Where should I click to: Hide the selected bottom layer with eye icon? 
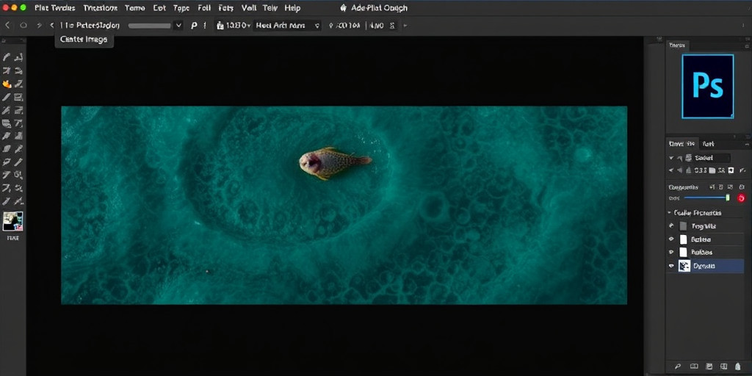(x=671, y=266)
